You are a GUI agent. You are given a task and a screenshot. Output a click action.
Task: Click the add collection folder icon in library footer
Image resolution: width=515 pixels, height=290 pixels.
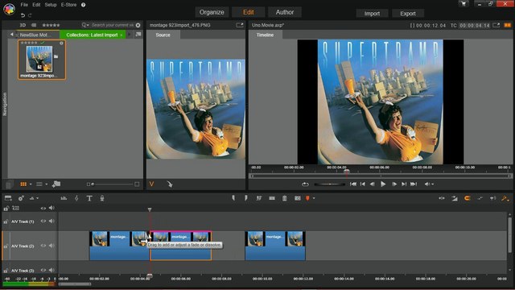(x=56, y=184)
